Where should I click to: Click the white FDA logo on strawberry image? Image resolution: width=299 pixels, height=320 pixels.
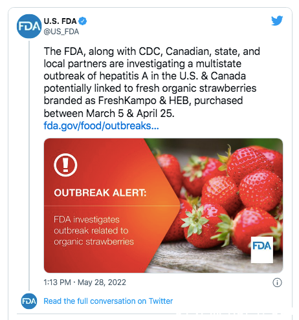262,250
